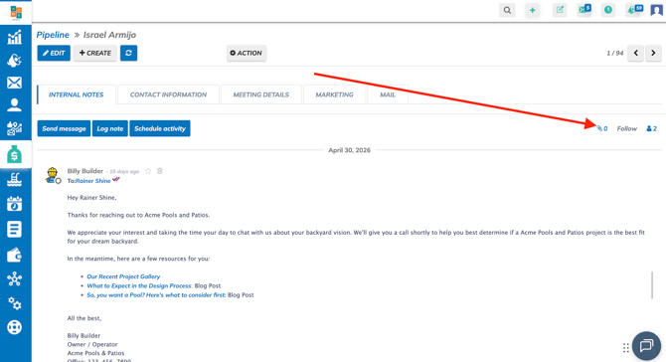Open the calendar clock sidebar icon
Viewport: 666px width, 362px height.
click(x=15, y=204)
